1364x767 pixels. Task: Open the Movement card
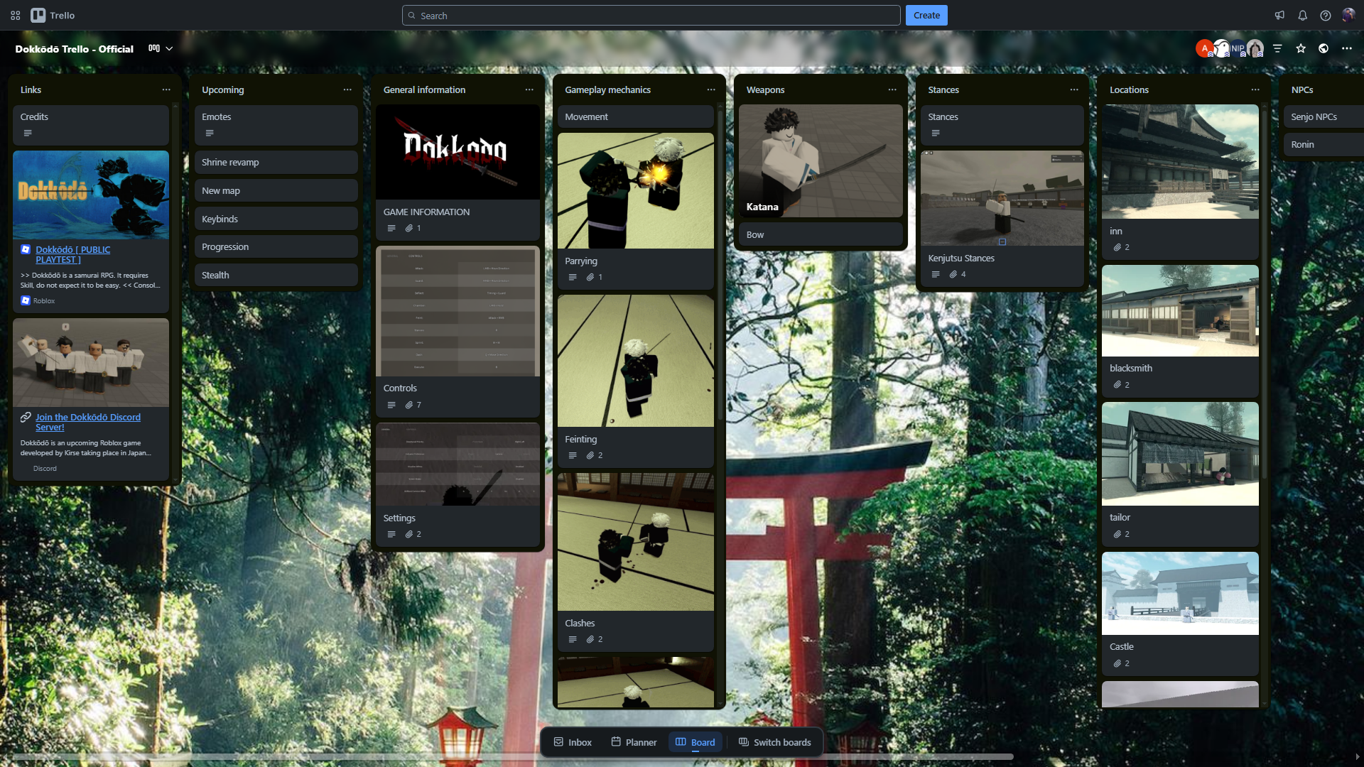point(635,116)
